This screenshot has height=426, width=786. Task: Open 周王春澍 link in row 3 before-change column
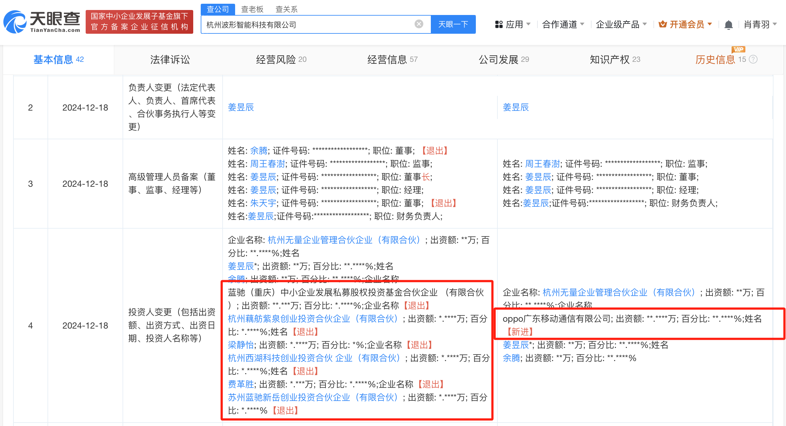click(x=267, y=164)
